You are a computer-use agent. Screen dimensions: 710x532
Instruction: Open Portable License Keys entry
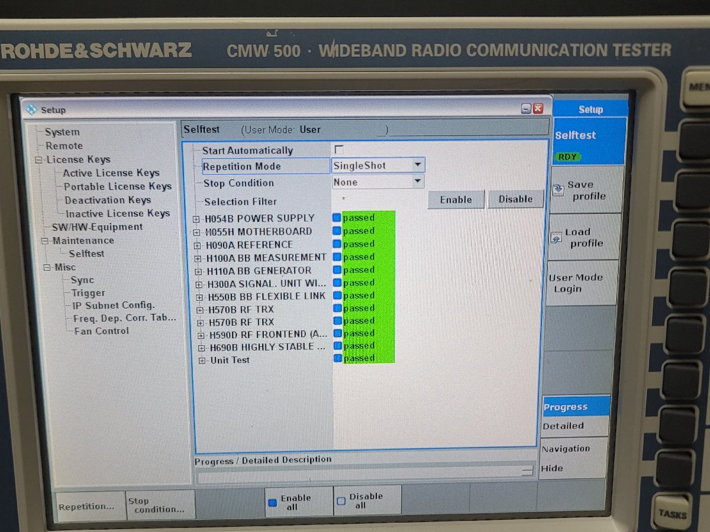(x=118, y=186)
